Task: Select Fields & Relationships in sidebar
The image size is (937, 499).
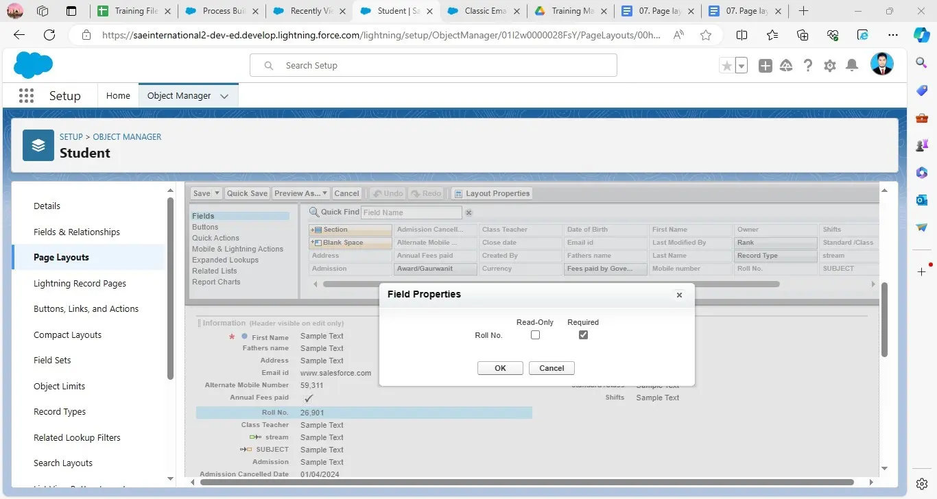Action: (x=77, y=232)
